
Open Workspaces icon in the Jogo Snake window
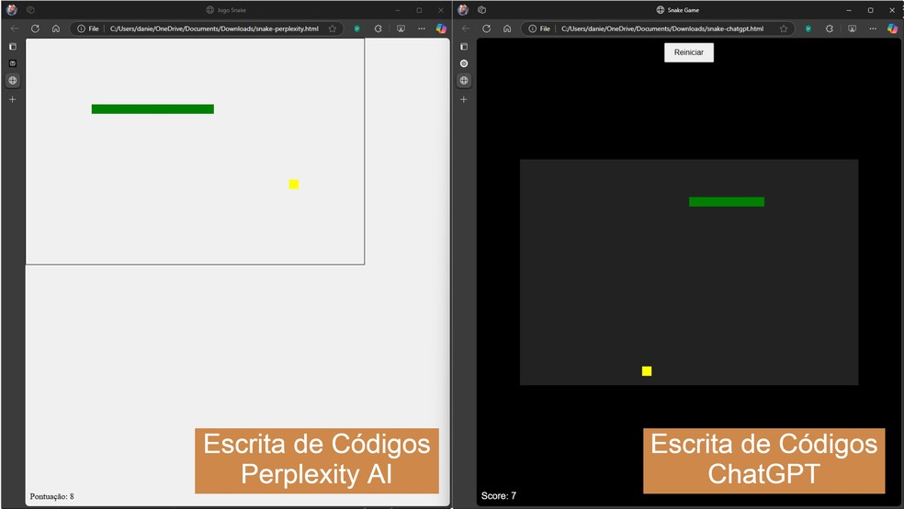tap(30, 10)
